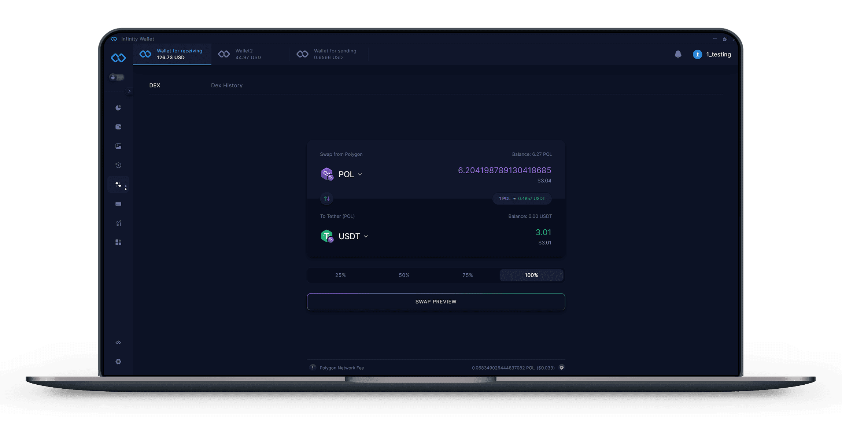Open the transaction history clock icon
The height and width of the screenshot is (440, 842).
(118, 165)
